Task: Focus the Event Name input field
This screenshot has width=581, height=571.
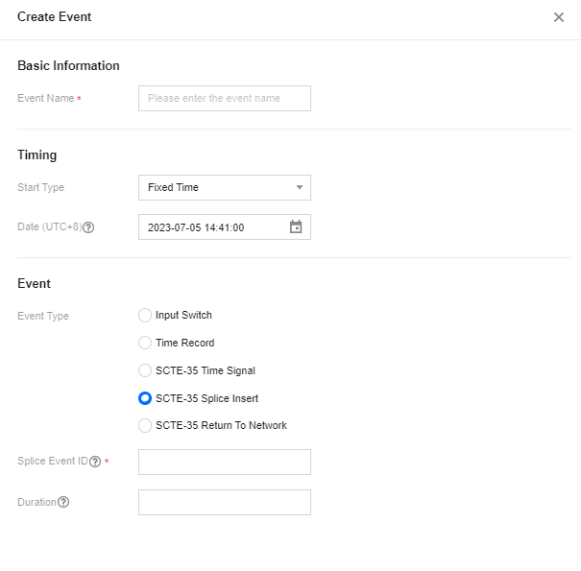Action: pos(224,98)
